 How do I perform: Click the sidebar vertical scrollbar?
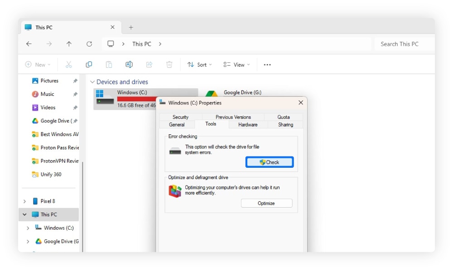pyautogui.click(x=82, y=206)
